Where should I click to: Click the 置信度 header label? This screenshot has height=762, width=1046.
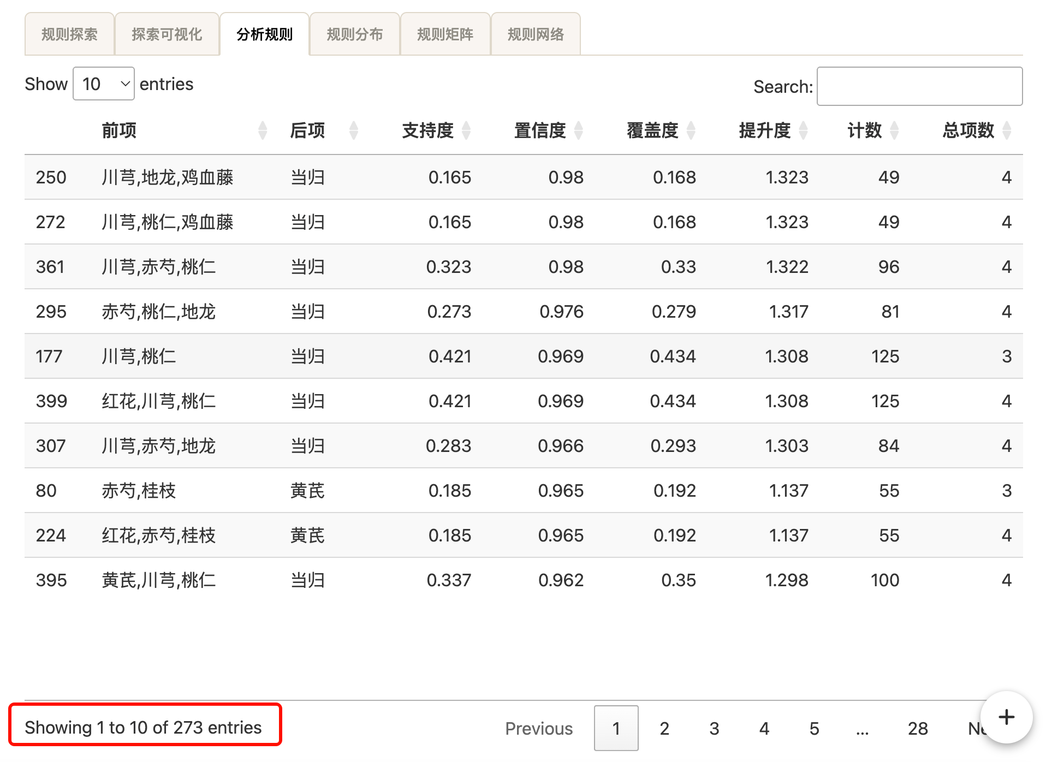tap(540, 130)
